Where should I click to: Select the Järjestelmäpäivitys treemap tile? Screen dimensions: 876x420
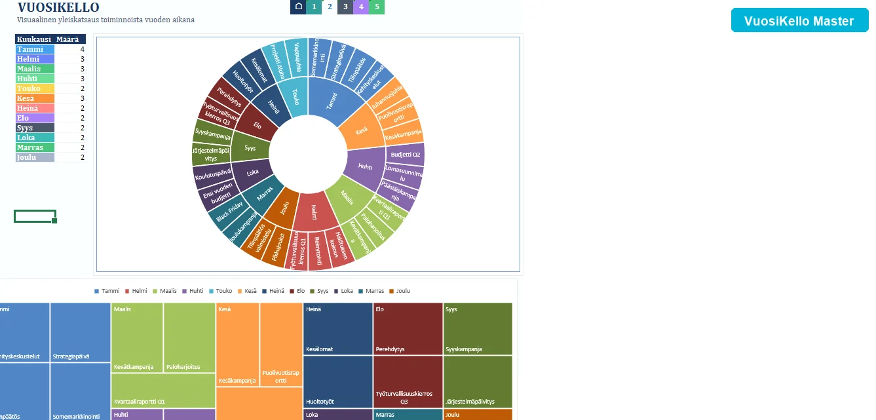[478, 382]
